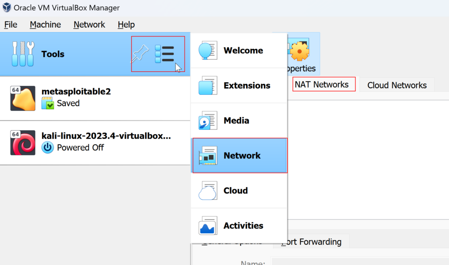The image size is (449, 265).
Task: Choose Extensions from the Tools popup
Action: [x=239, y=86]
